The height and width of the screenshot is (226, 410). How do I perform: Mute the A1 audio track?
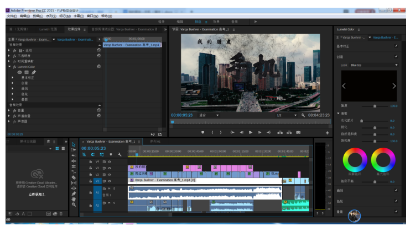[110, 189]
